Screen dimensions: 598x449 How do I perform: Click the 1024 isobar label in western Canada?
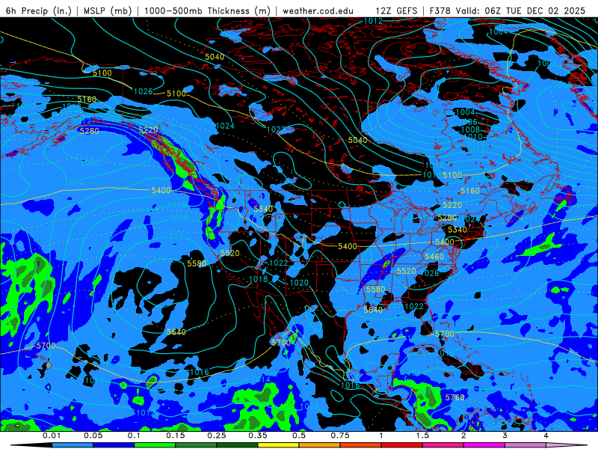pos(225,126)
